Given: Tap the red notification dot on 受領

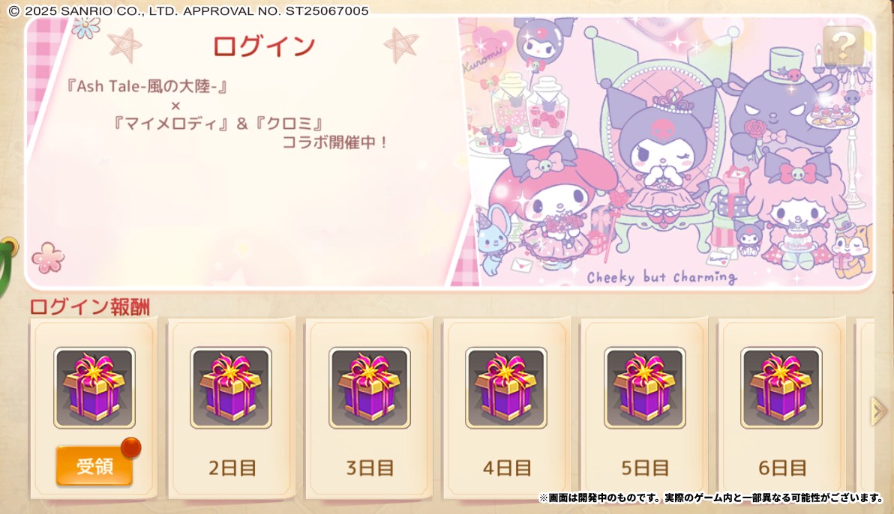Looking at the screenshot, I should pyautogui.click(x=131, y=447).
